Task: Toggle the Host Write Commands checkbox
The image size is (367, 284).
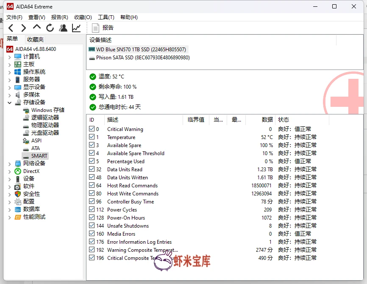Action: (92, 193)
